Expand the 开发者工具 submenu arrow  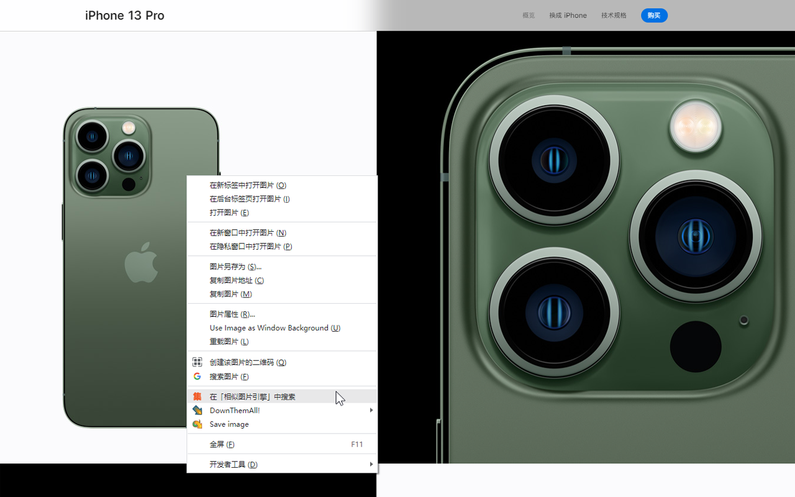371,464
